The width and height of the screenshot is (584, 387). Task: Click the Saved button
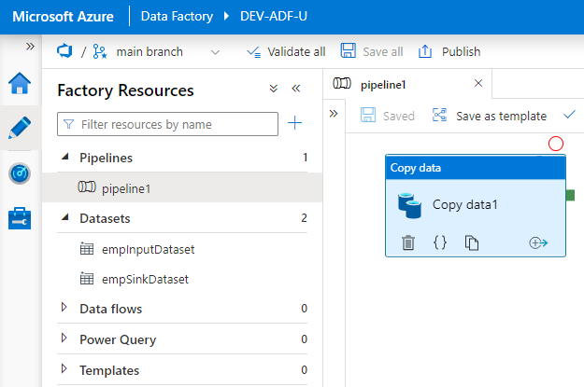point(388,116)
